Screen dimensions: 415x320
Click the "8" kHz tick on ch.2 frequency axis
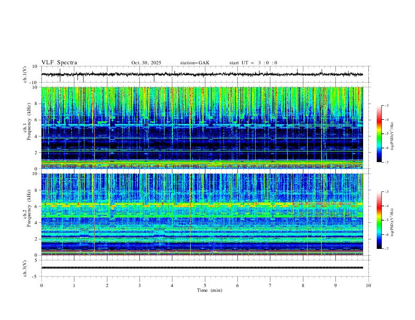[x=36, y=190]
